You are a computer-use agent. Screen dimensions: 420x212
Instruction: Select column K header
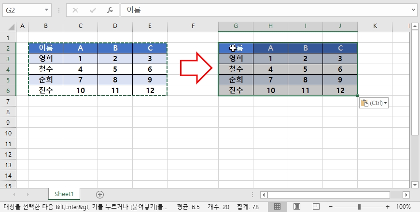[x=375, y=26]
